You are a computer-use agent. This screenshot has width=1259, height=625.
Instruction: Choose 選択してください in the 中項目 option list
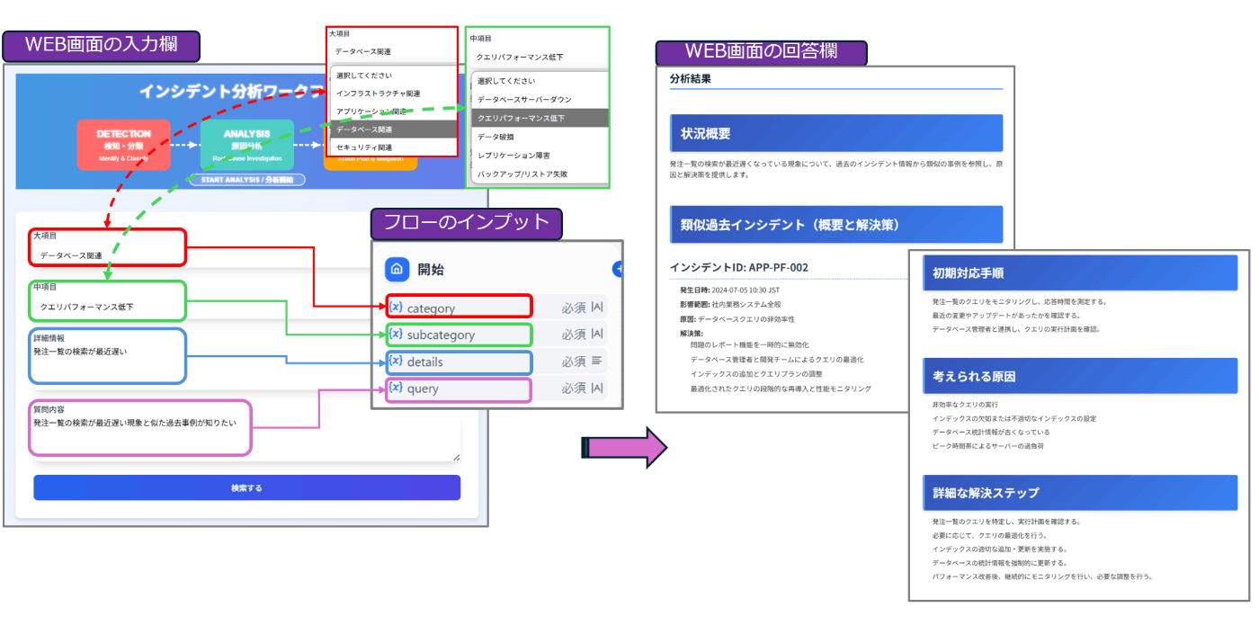pos(540,81)
